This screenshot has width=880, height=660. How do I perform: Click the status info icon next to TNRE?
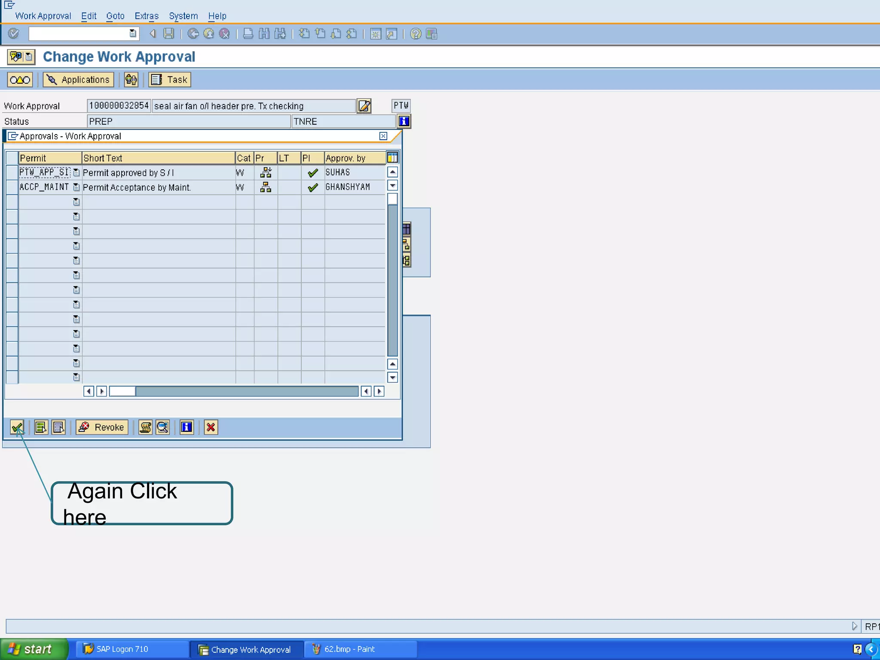coord(404,121)
